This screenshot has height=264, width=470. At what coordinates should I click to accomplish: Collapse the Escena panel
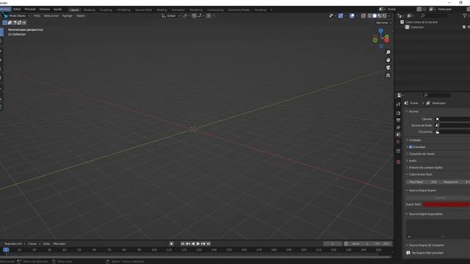[413, 111]
